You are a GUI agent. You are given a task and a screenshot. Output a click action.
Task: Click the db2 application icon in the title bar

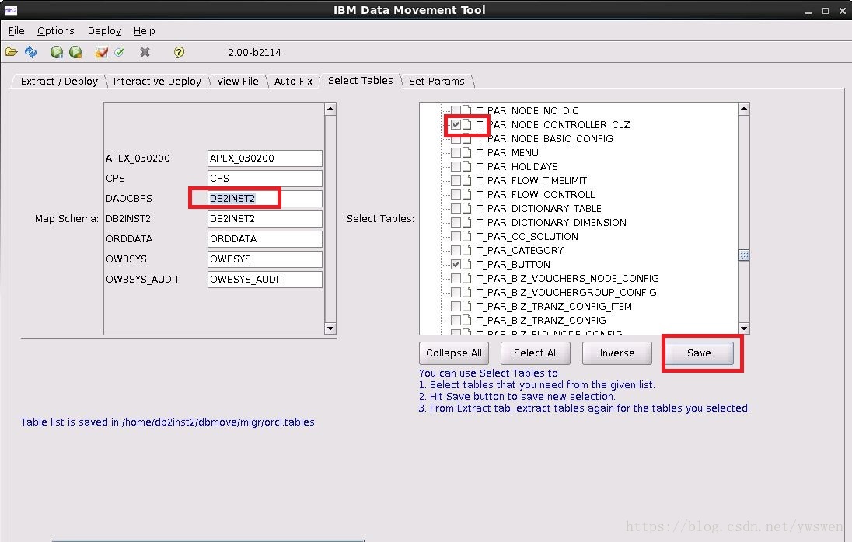pyautogui.click(x=10, y=10)
